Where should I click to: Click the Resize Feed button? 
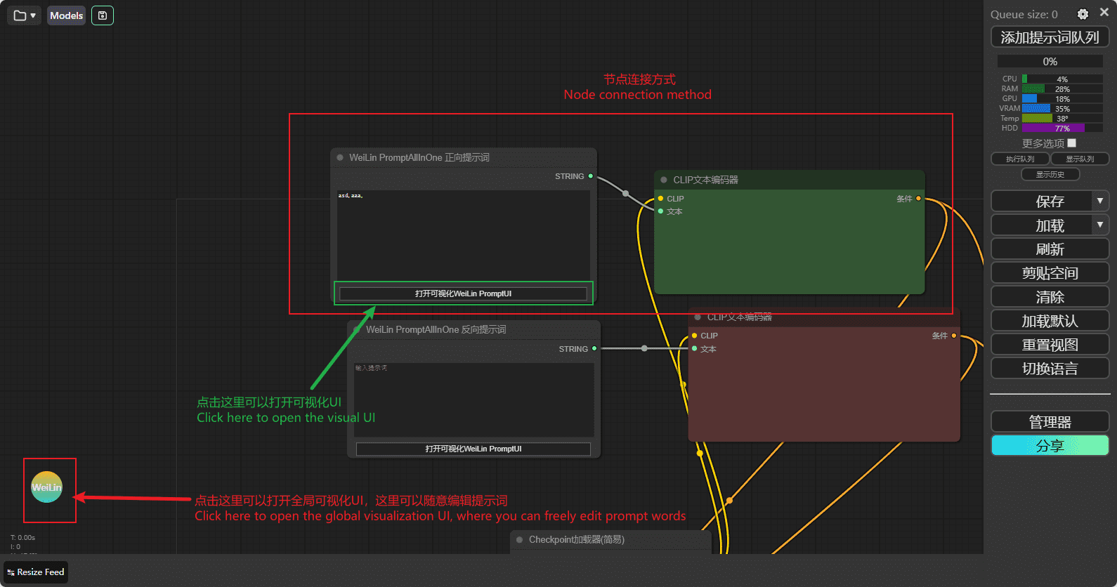pos(36,572)
